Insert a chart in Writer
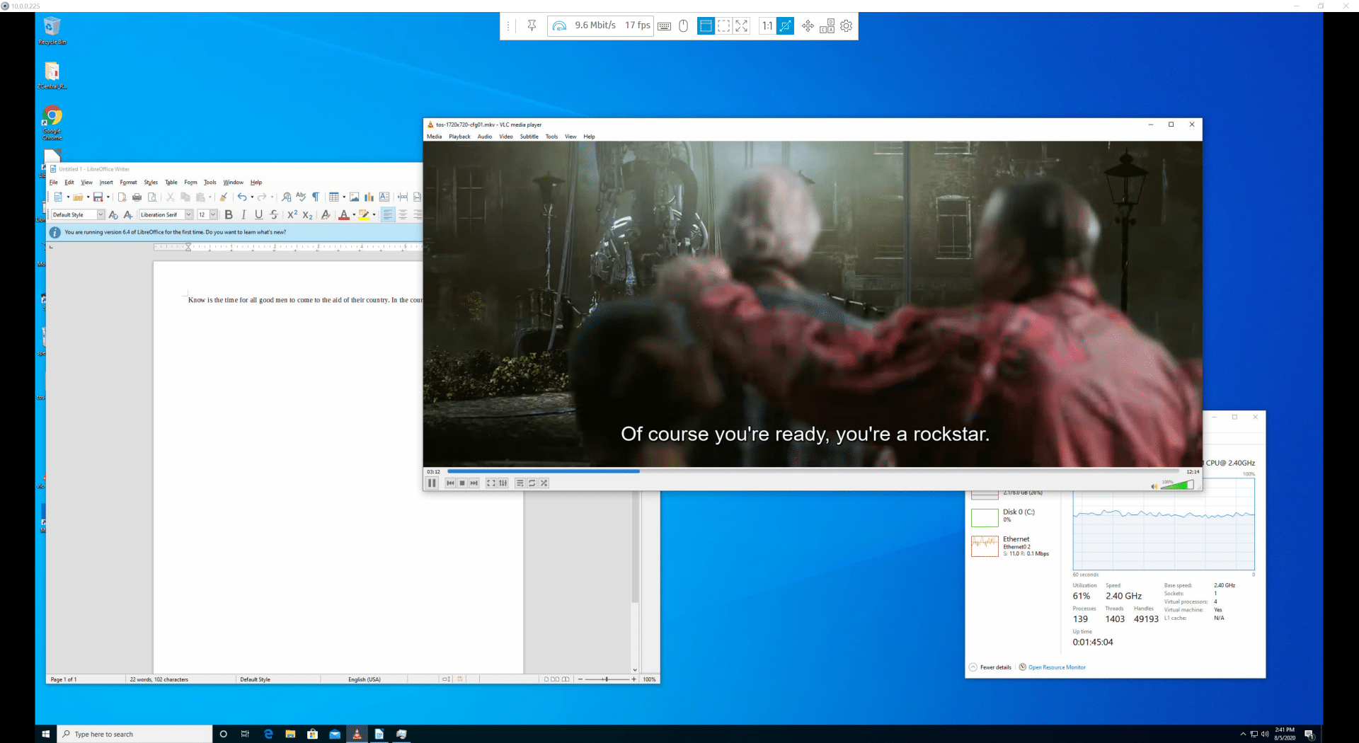 pyautogui.click(x=369, y=197)
